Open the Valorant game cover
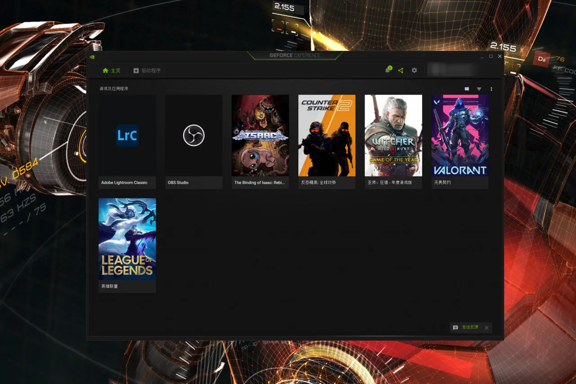The image size is (576, 384). (460, 136)
